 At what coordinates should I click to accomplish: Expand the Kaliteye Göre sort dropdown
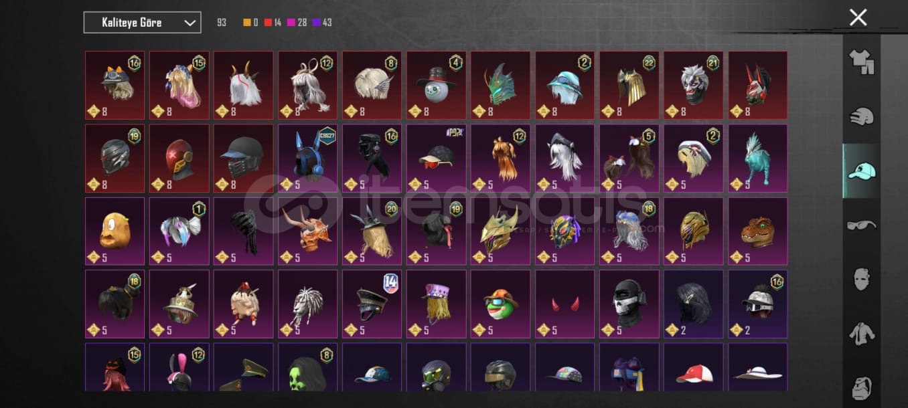tap(142, 23)
